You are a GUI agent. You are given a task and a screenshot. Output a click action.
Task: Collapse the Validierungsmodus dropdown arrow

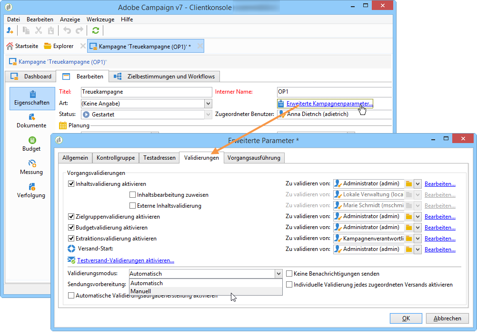[x=278, y=274]
